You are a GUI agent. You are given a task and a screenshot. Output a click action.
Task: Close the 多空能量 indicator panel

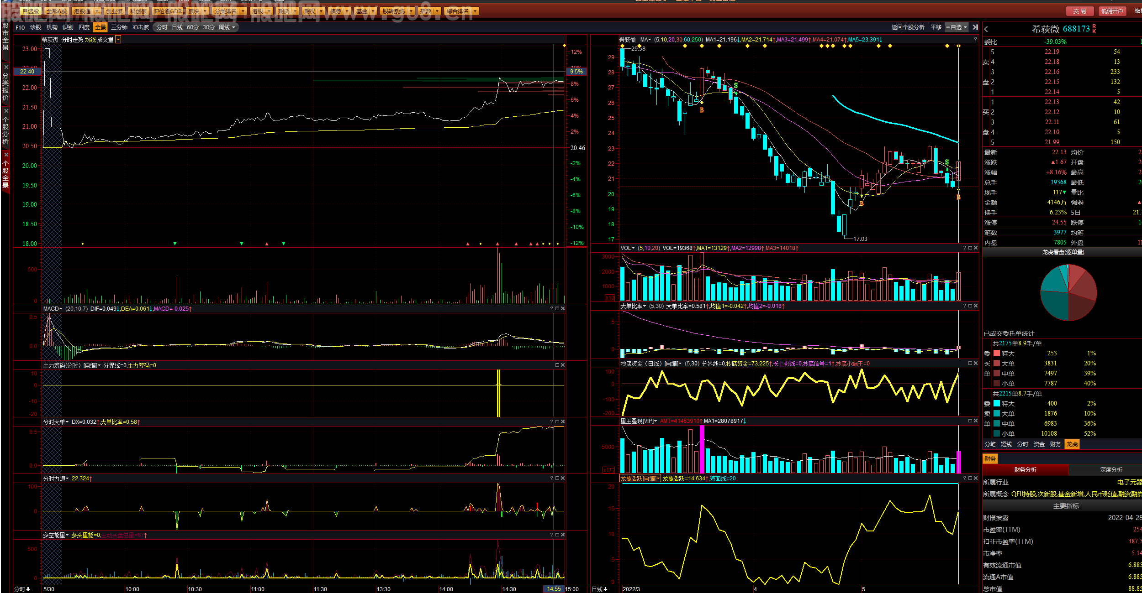tap(563, 535)
